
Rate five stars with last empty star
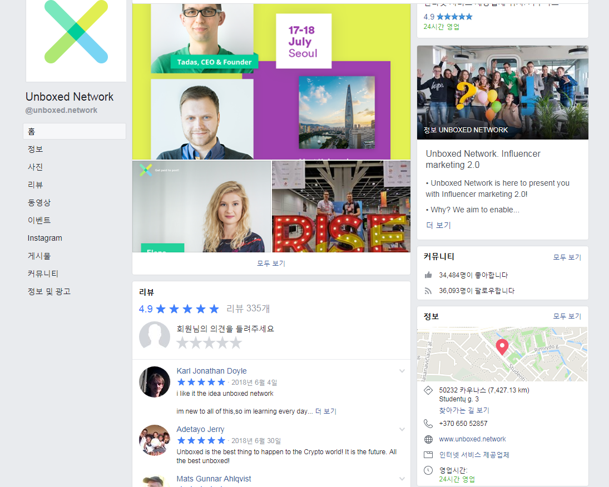235,343
